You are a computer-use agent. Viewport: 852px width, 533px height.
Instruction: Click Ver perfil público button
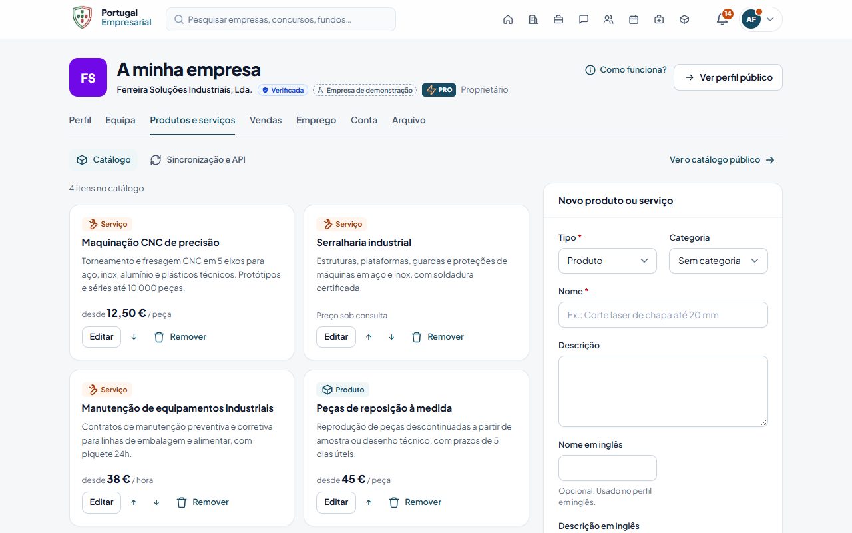point(728,77)
